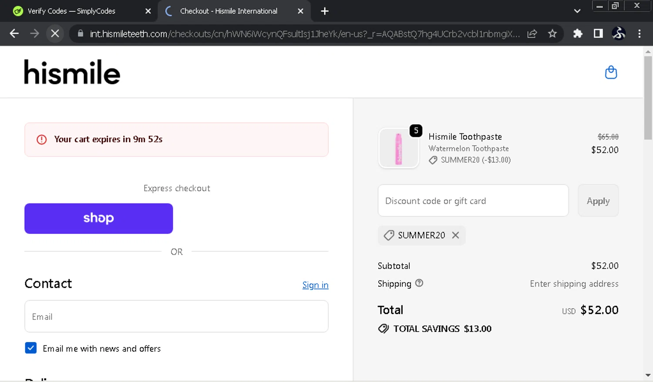Viewport: 653px width, 382px height.
Task: Apply the discount code
Action: (x=598, y=201)
